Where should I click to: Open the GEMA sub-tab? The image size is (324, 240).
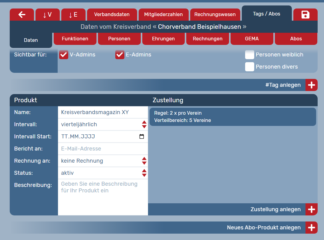(x=252, y=39)
